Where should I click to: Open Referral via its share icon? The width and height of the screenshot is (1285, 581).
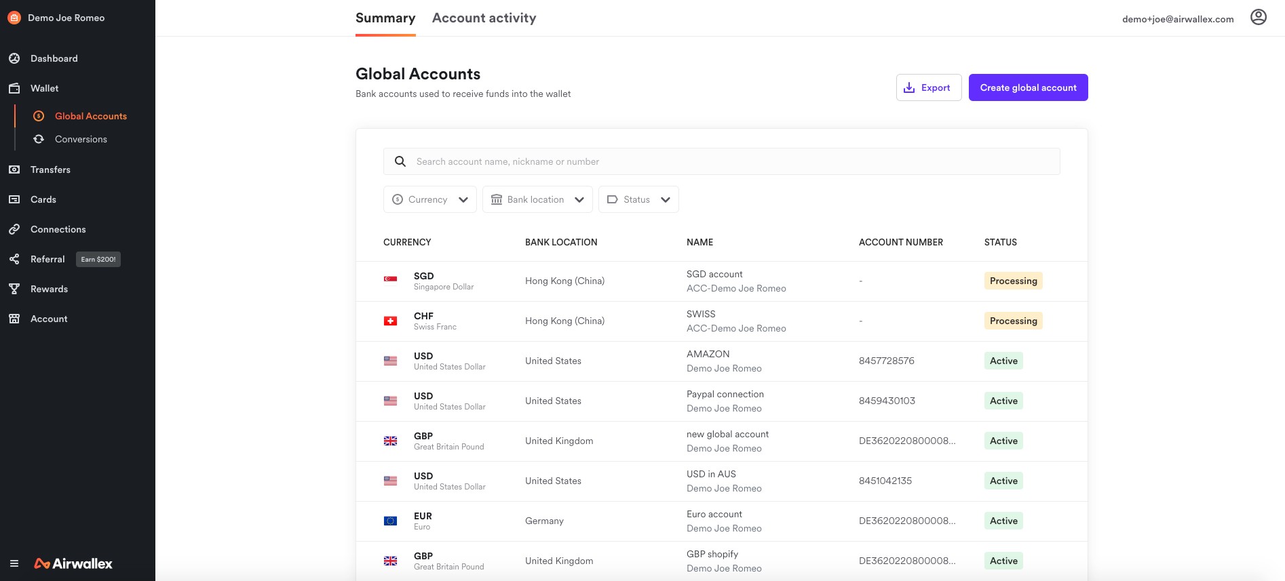click(x=14, y=259)
